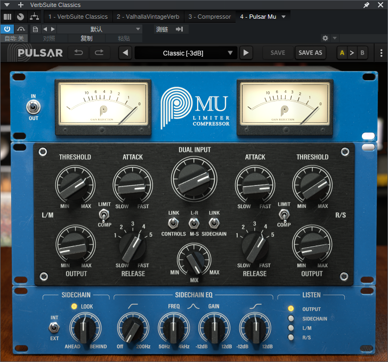Click the channel editor bars icon
This screenshot has width=388, height=362.
point(7,17)
